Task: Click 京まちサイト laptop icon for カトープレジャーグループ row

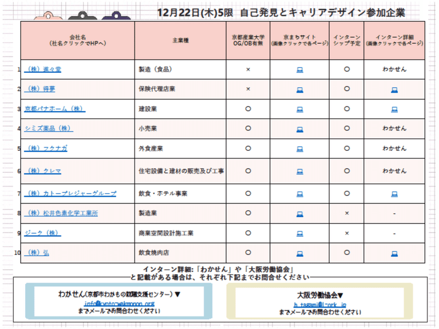Action: click(x=300, y=194)
